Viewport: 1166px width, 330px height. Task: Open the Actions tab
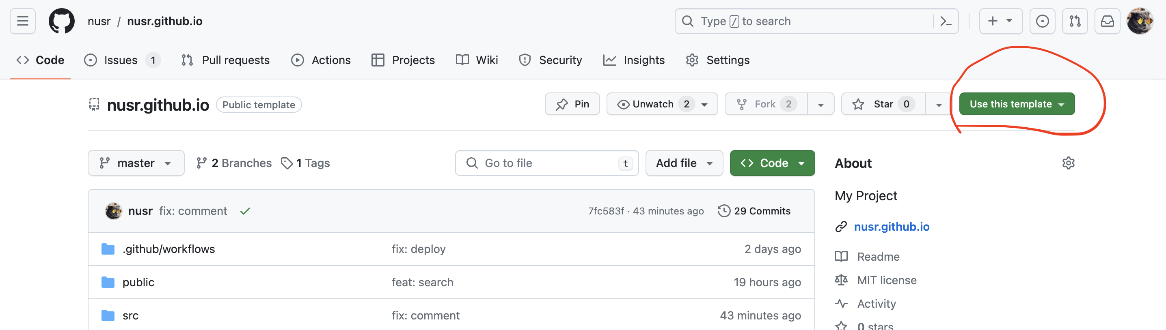tap(321, 60)
